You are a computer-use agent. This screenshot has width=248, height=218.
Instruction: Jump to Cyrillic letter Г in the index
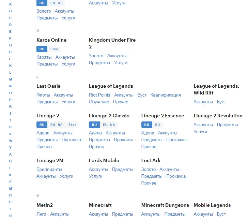click(x=10, y=168)
